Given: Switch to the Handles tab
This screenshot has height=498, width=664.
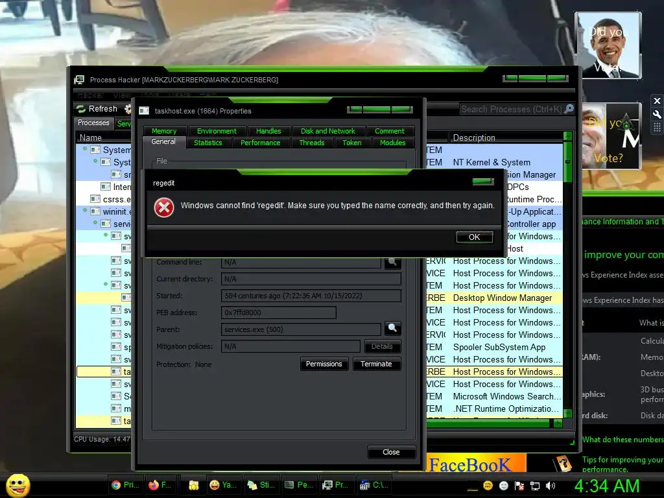Looking at the screenshot, I should (x=268, y=131).
